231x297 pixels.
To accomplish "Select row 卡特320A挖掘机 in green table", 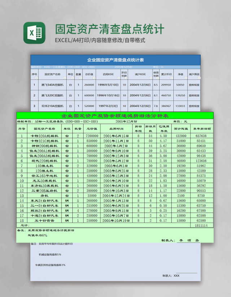I will 115,136.
